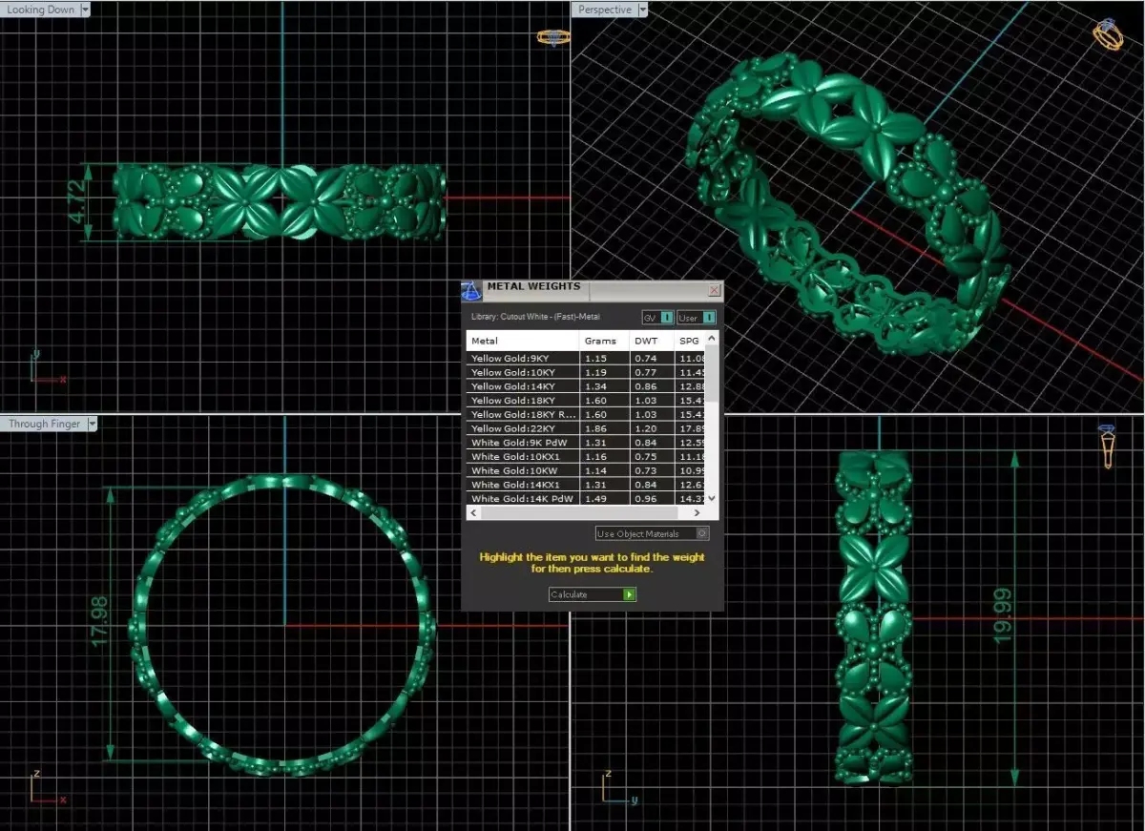Toggle the User switch
Screen dimensions: 1145x831
coord(697,318)
